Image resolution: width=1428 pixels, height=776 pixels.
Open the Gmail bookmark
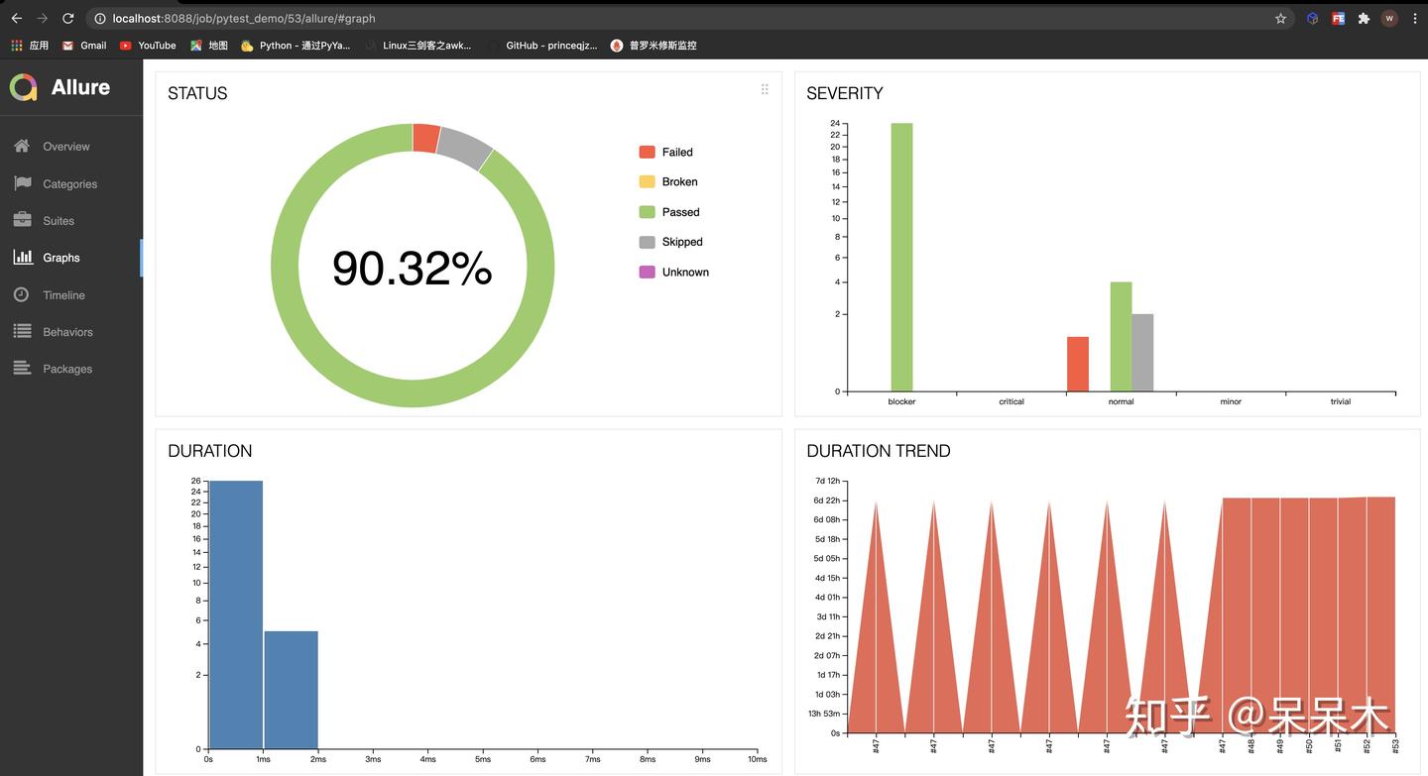(84, 45)
